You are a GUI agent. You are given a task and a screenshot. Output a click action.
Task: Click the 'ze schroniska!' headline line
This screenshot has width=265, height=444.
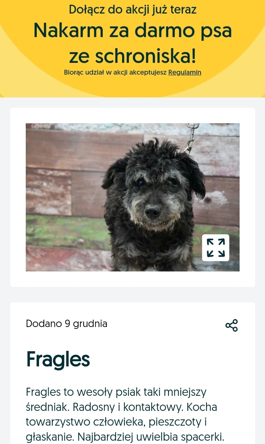[132, 56]
